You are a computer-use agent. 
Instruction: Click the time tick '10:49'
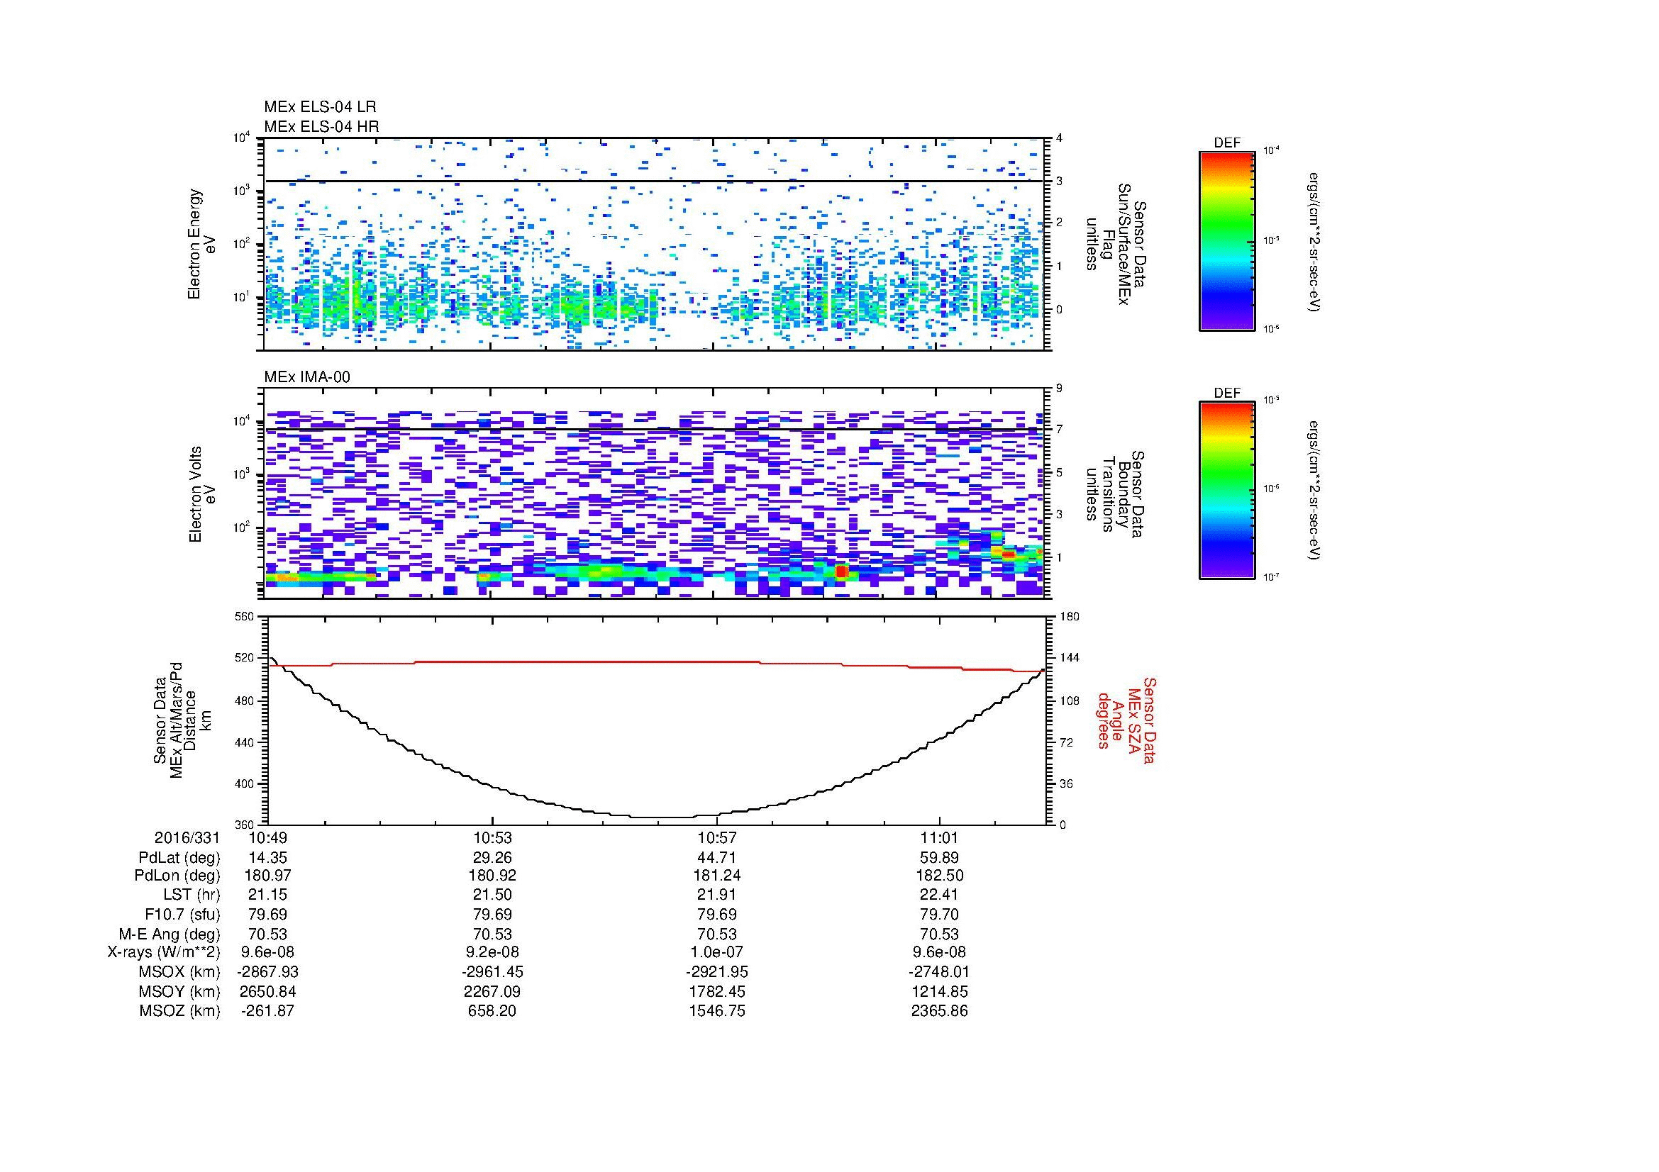[x=267, y=837]
